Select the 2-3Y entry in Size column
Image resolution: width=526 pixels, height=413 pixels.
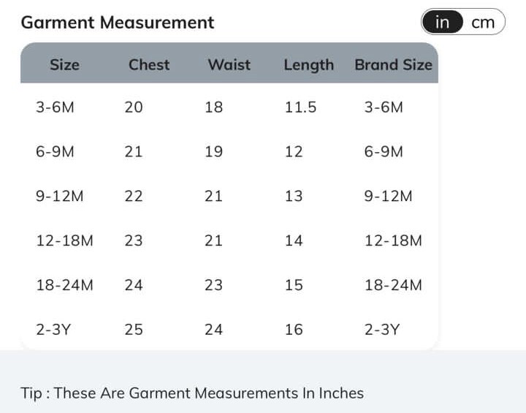53,330
